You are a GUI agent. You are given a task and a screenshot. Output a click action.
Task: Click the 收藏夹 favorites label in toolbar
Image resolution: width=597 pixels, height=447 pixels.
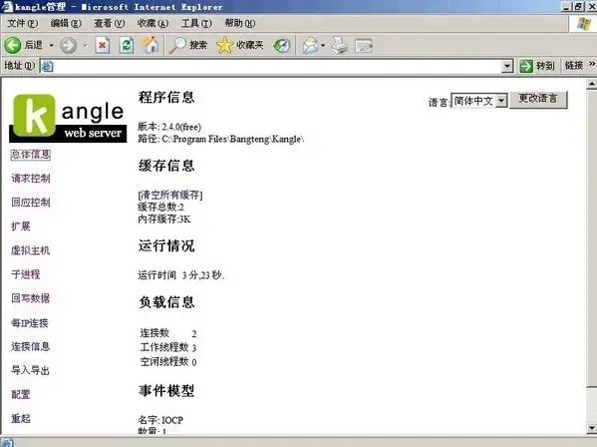[250, 45]
